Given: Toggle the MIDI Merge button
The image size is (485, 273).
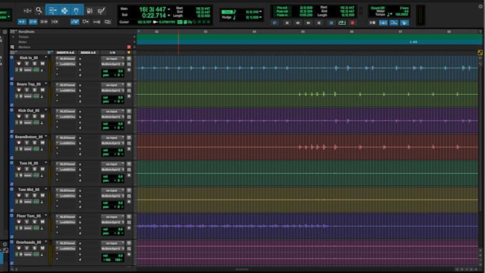Looking at the screenshot, I should click(394, 23).
